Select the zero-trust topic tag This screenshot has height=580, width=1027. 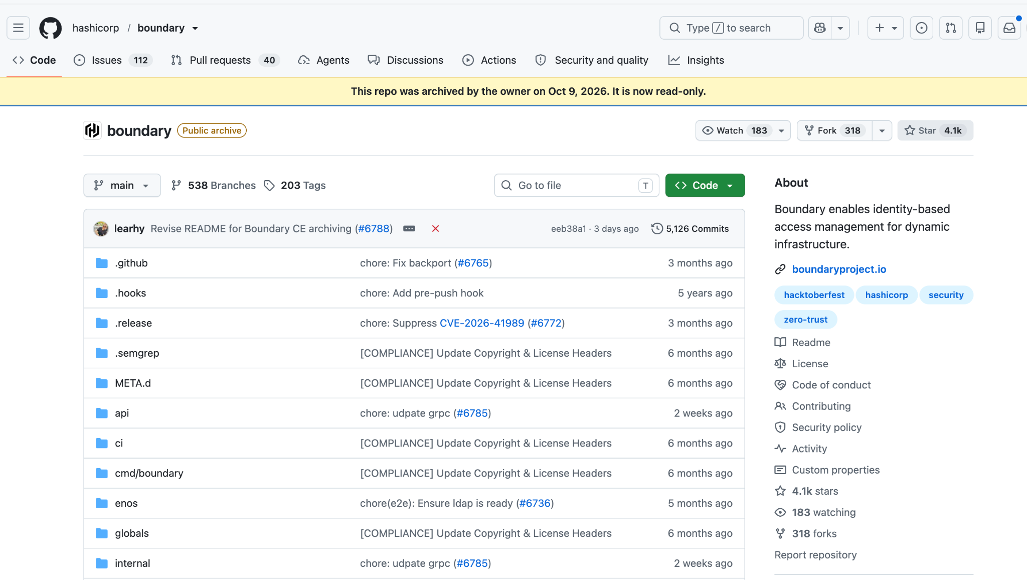806,320
